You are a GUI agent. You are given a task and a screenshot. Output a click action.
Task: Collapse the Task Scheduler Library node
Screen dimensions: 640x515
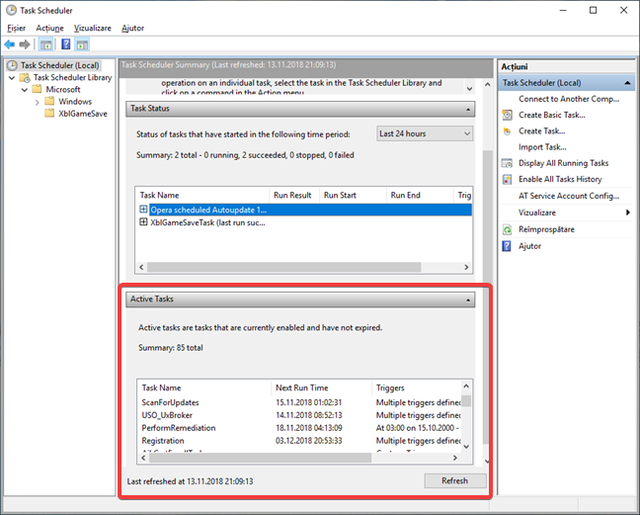pos(12,78)
